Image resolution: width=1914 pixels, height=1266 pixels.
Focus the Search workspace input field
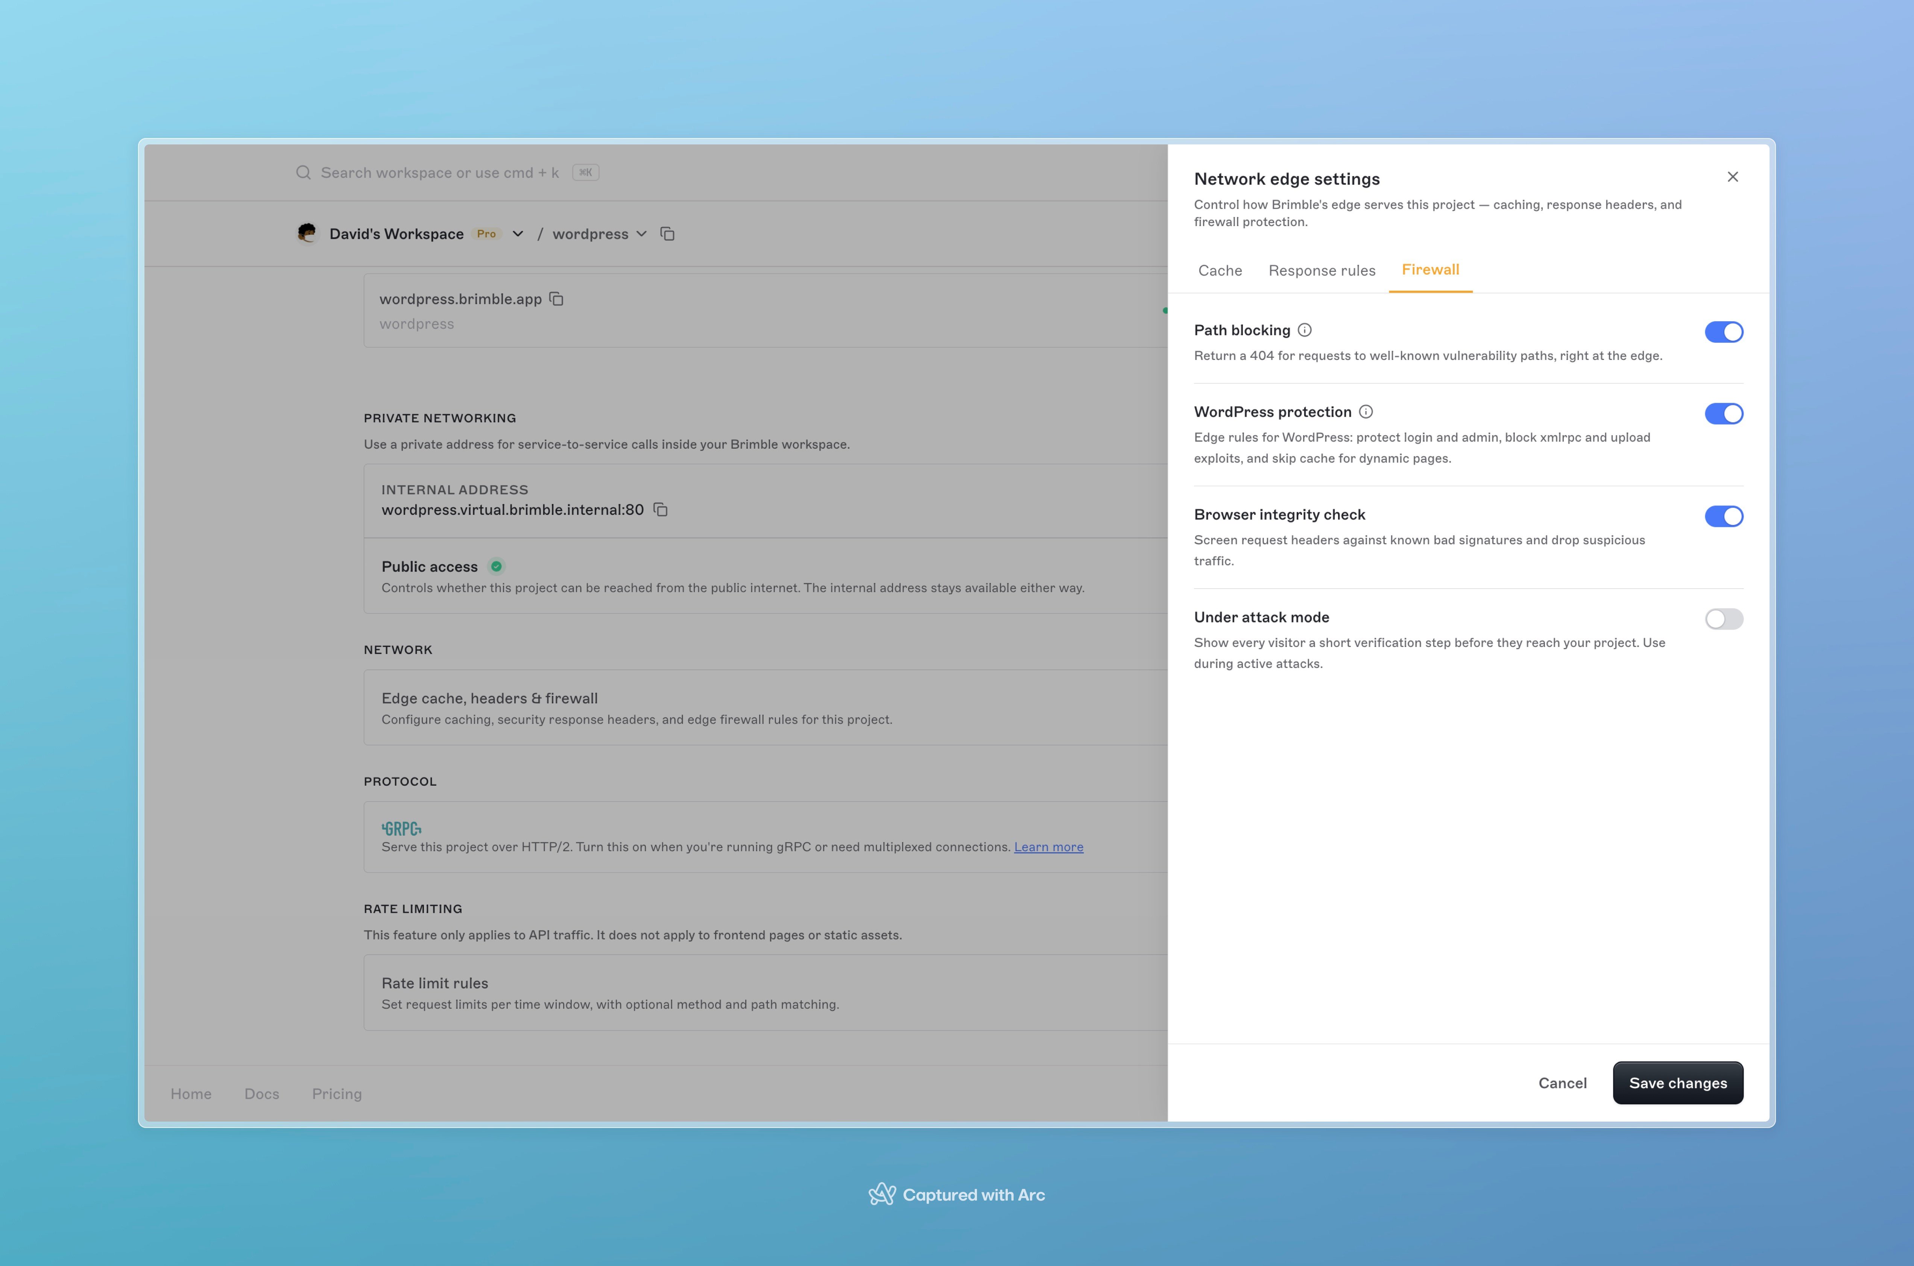click(x=439, y=173)
